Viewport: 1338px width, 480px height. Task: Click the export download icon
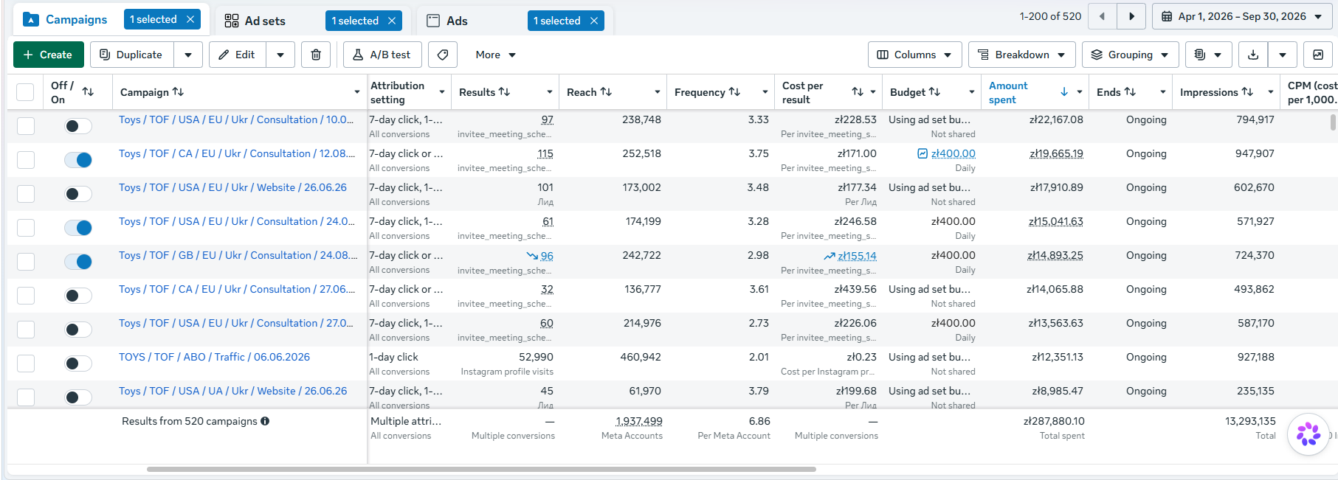point(1253,55)
